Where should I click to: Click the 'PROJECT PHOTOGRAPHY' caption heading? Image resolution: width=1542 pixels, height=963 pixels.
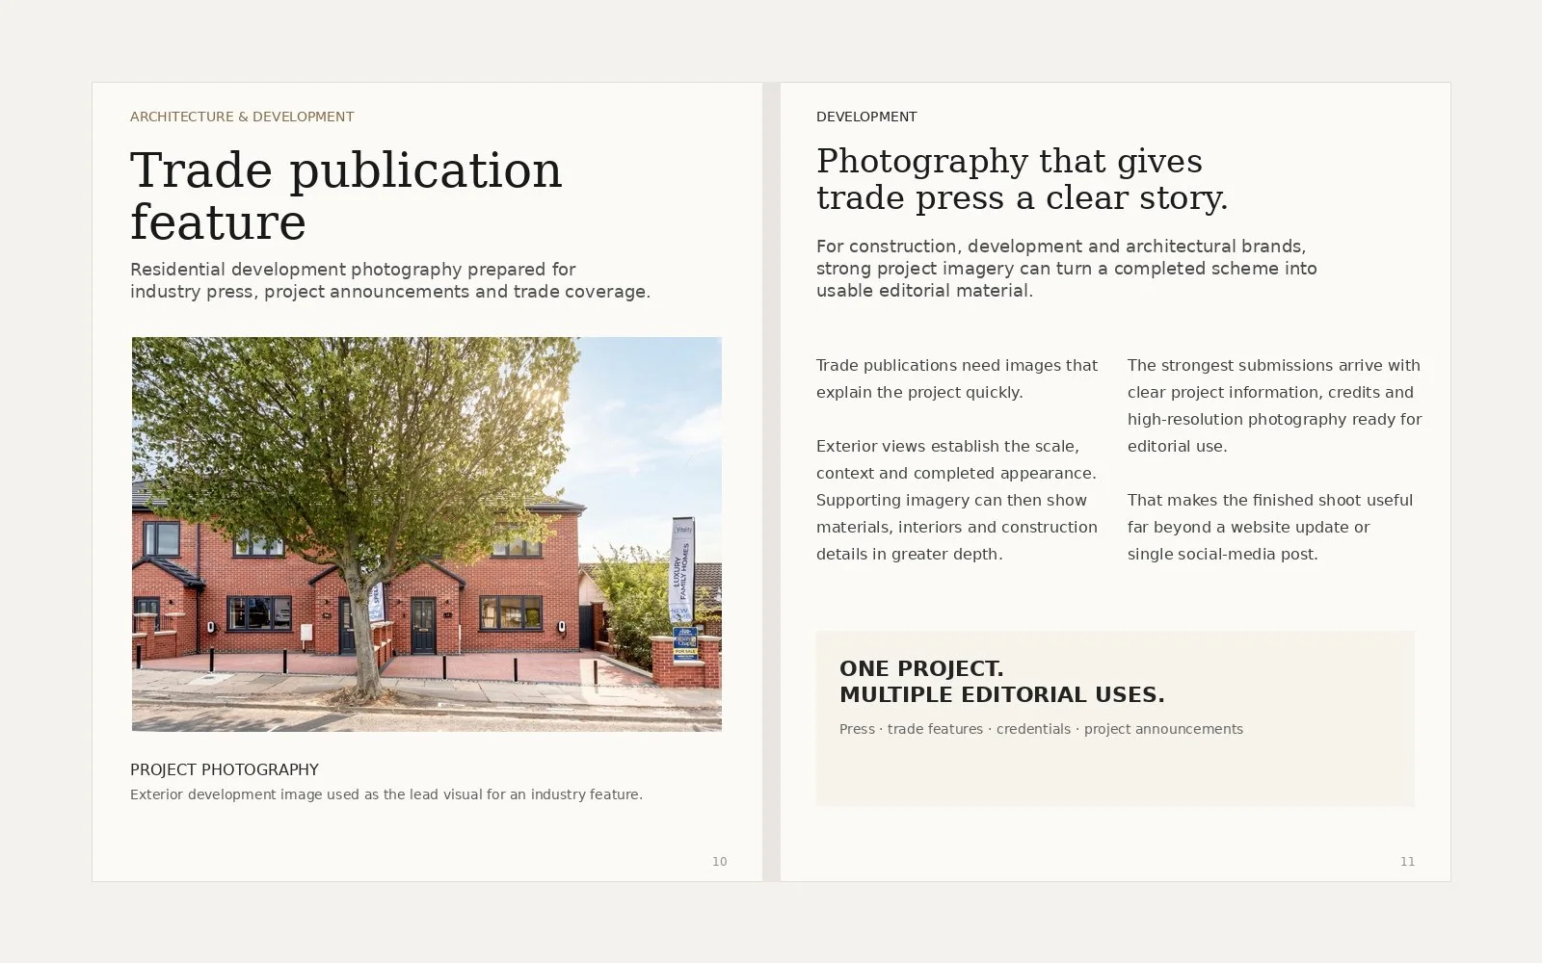point(225,769)
